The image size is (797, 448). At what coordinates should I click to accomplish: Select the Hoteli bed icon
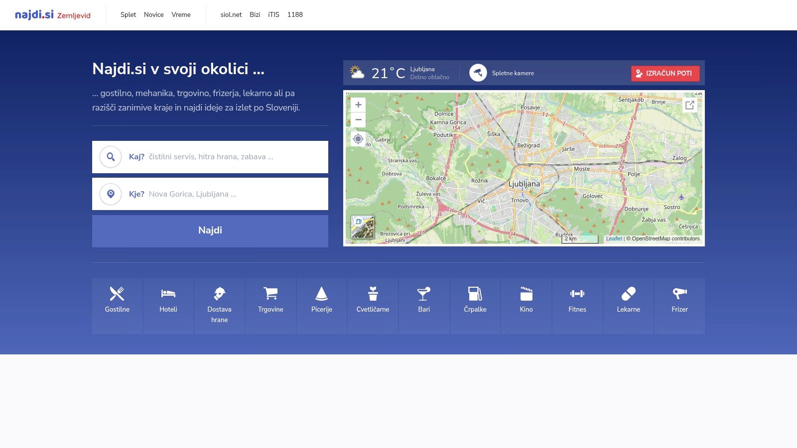point(168,294)
